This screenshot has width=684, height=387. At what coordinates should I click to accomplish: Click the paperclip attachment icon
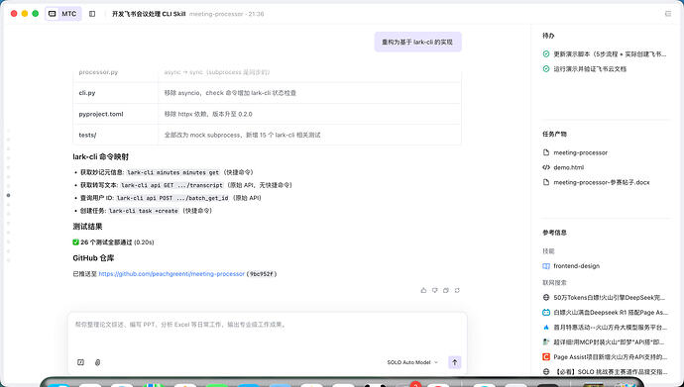pyautogui.click(x=98, y=362)
